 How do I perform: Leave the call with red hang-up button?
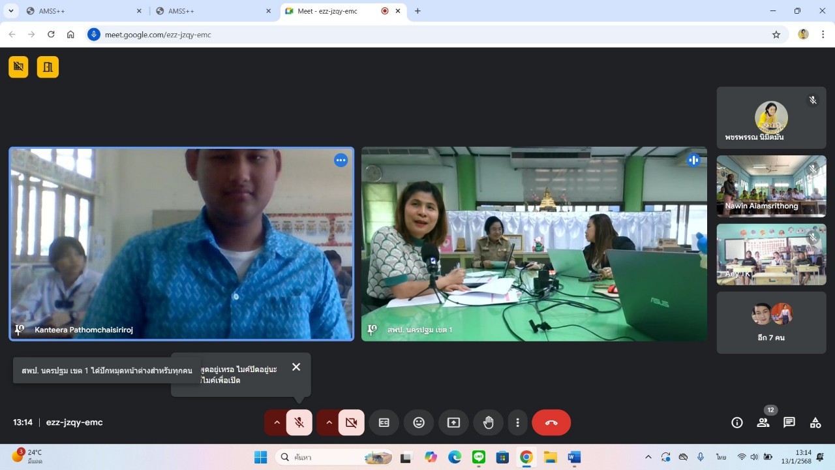point(551,422)
